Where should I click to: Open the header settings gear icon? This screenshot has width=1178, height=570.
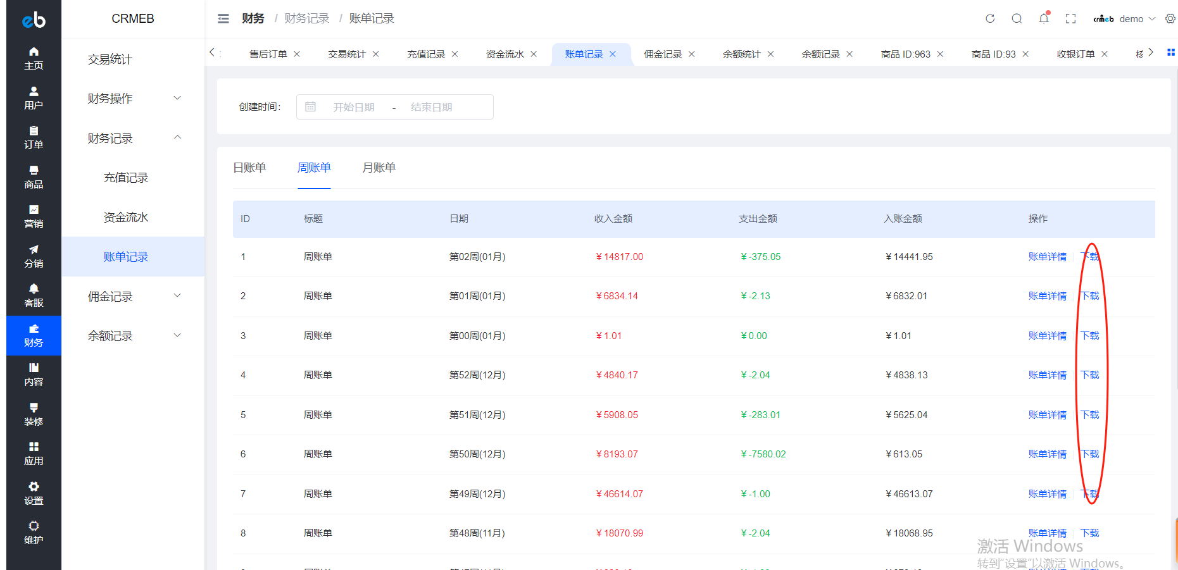pyautogui.click(x=1170, y=19)
